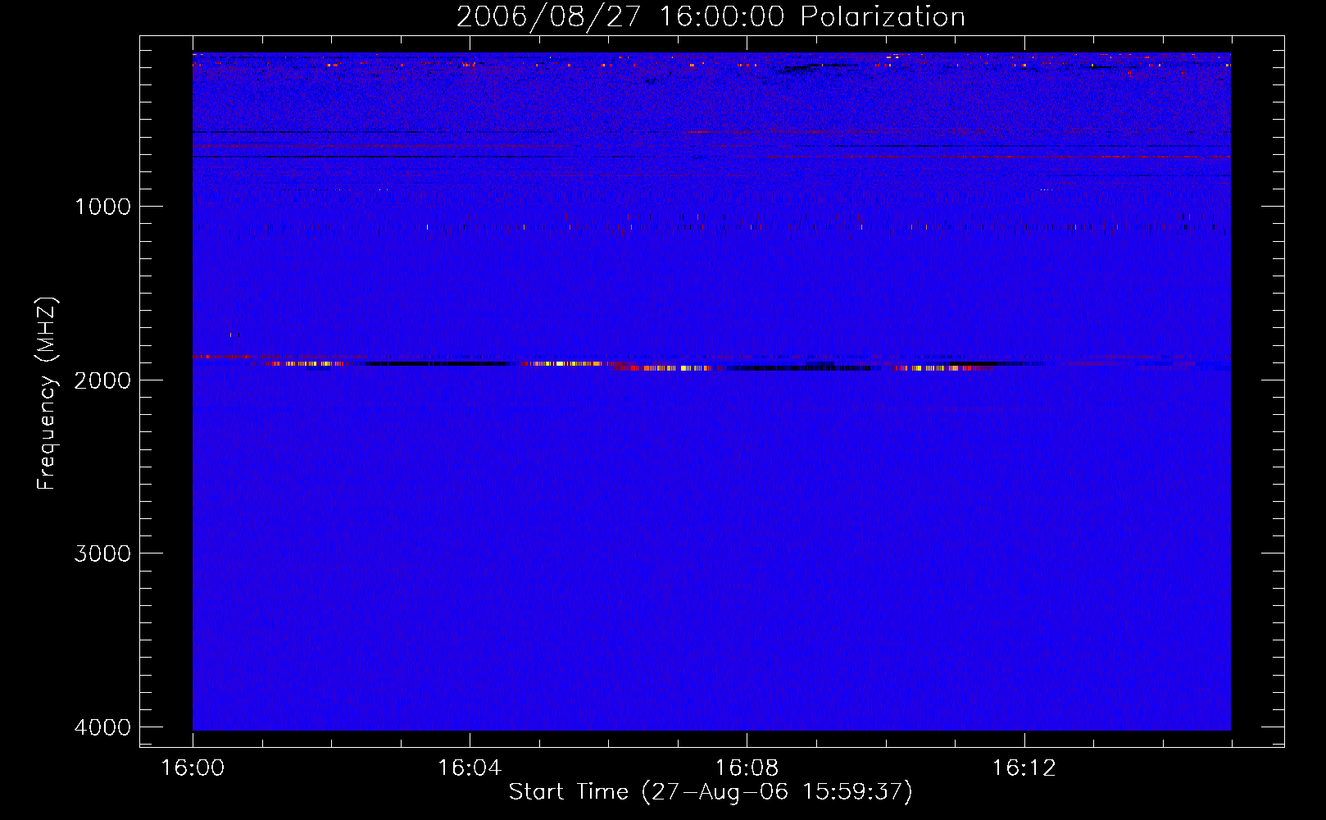1326x820 pixels.
Task: Click the 'Frequency (MHZ)' axis label
Action: click(47, 394)
